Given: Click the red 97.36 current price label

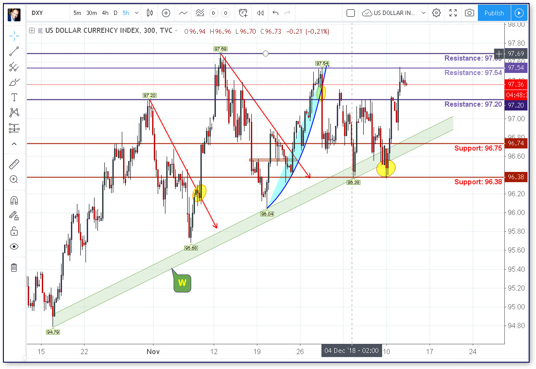Looking at the screenshot, I should (x=515, y=84).
